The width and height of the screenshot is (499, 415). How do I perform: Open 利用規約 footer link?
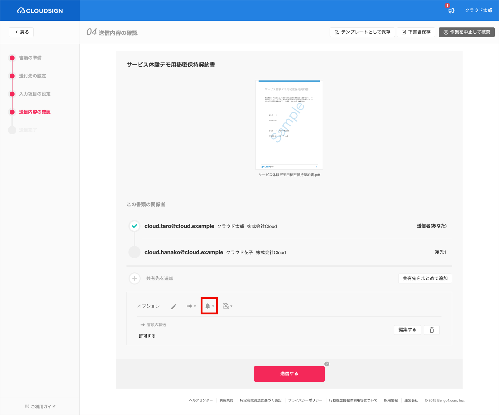pos(226,400)
